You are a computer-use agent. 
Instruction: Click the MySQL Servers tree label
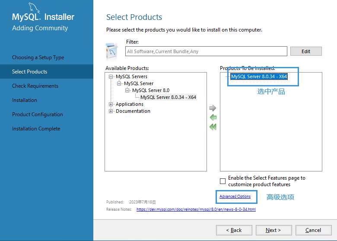click(x=131, y=76)
